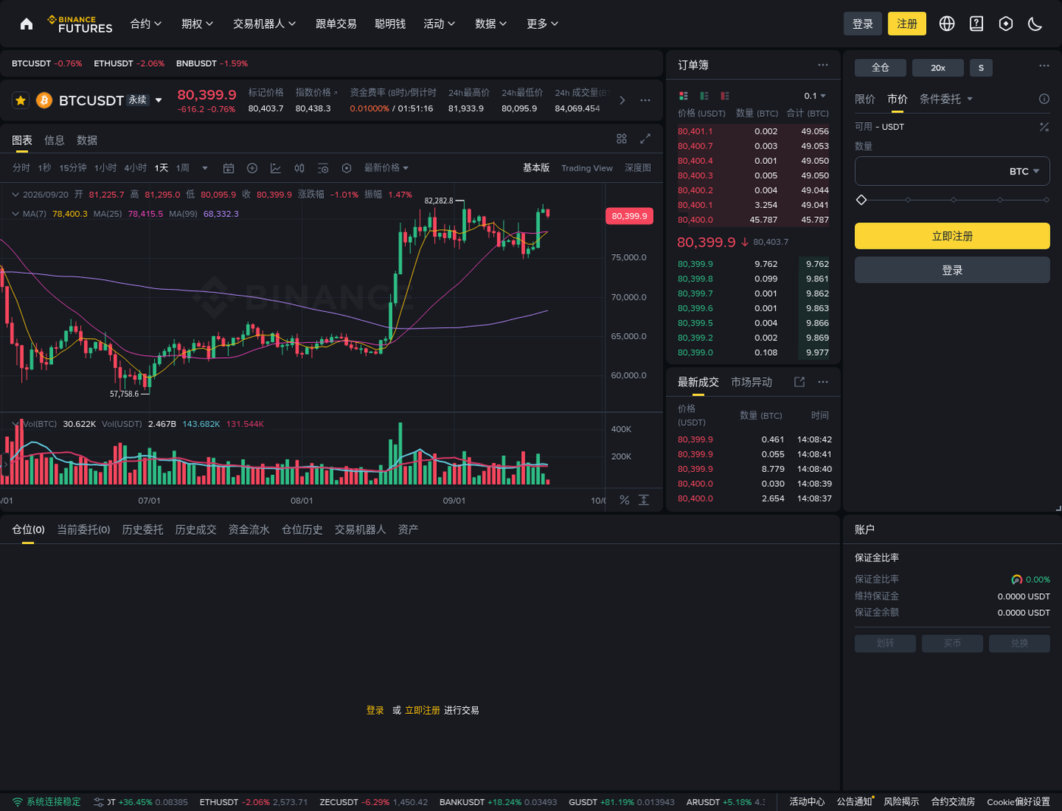
Task: Expand the 期权 menu
Action: pos(197,24)
